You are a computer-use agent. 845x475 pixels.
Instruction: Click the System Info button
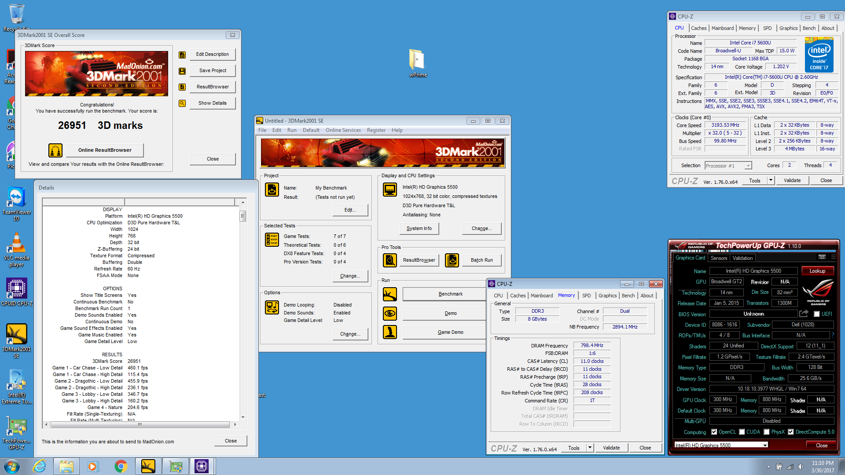coord(419,229)
